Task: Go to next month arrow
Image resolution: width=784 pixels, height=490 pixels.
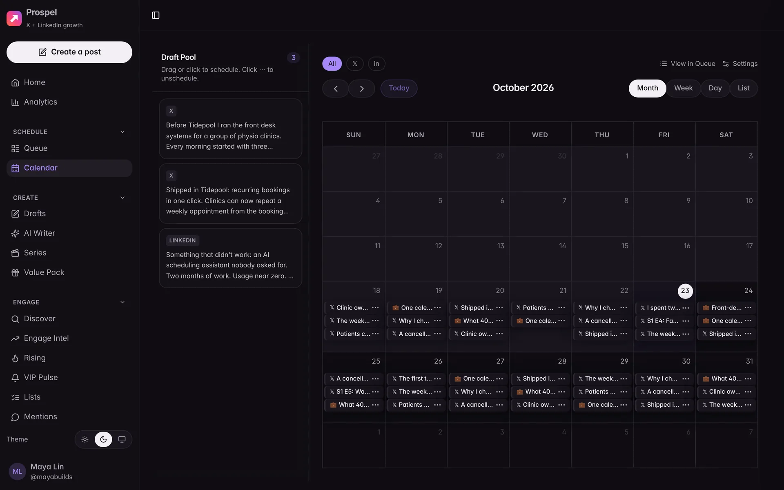Action: click(x=362, y=89)
